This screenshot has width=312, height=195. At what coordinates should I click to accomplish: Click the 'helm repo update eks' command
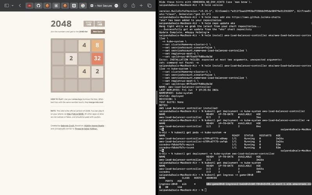coord(220,23)
